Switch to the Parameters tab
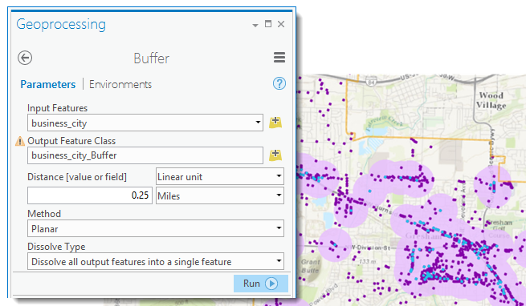 pyautogui.click(x=47, y=84)
